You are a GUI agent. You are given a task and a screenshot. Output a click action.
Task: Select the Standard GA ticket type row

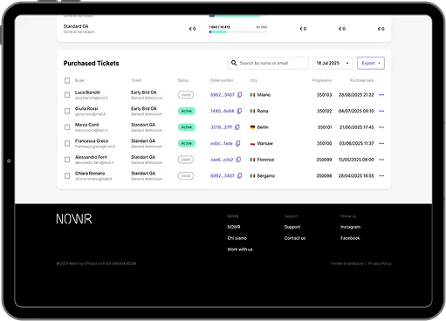223,29
